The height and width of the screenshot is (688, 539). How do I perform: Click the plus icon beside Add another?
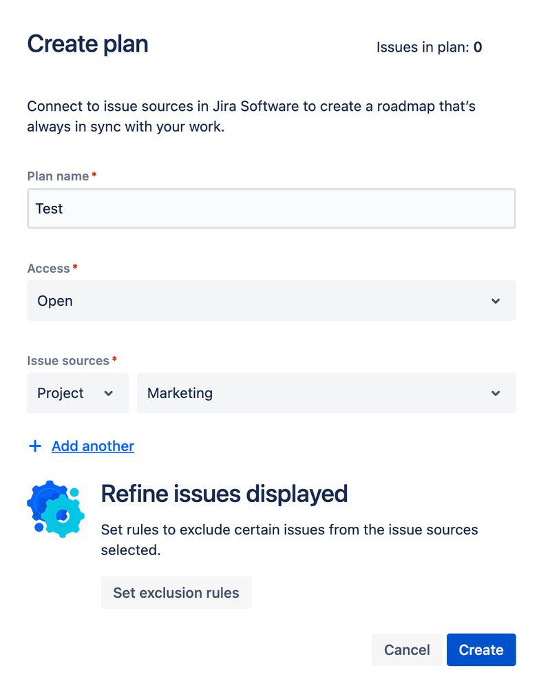[35, 446]
